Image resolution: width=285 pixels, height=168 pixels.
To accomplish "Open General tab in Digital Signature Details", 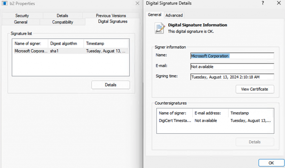I will click(154, 15).
